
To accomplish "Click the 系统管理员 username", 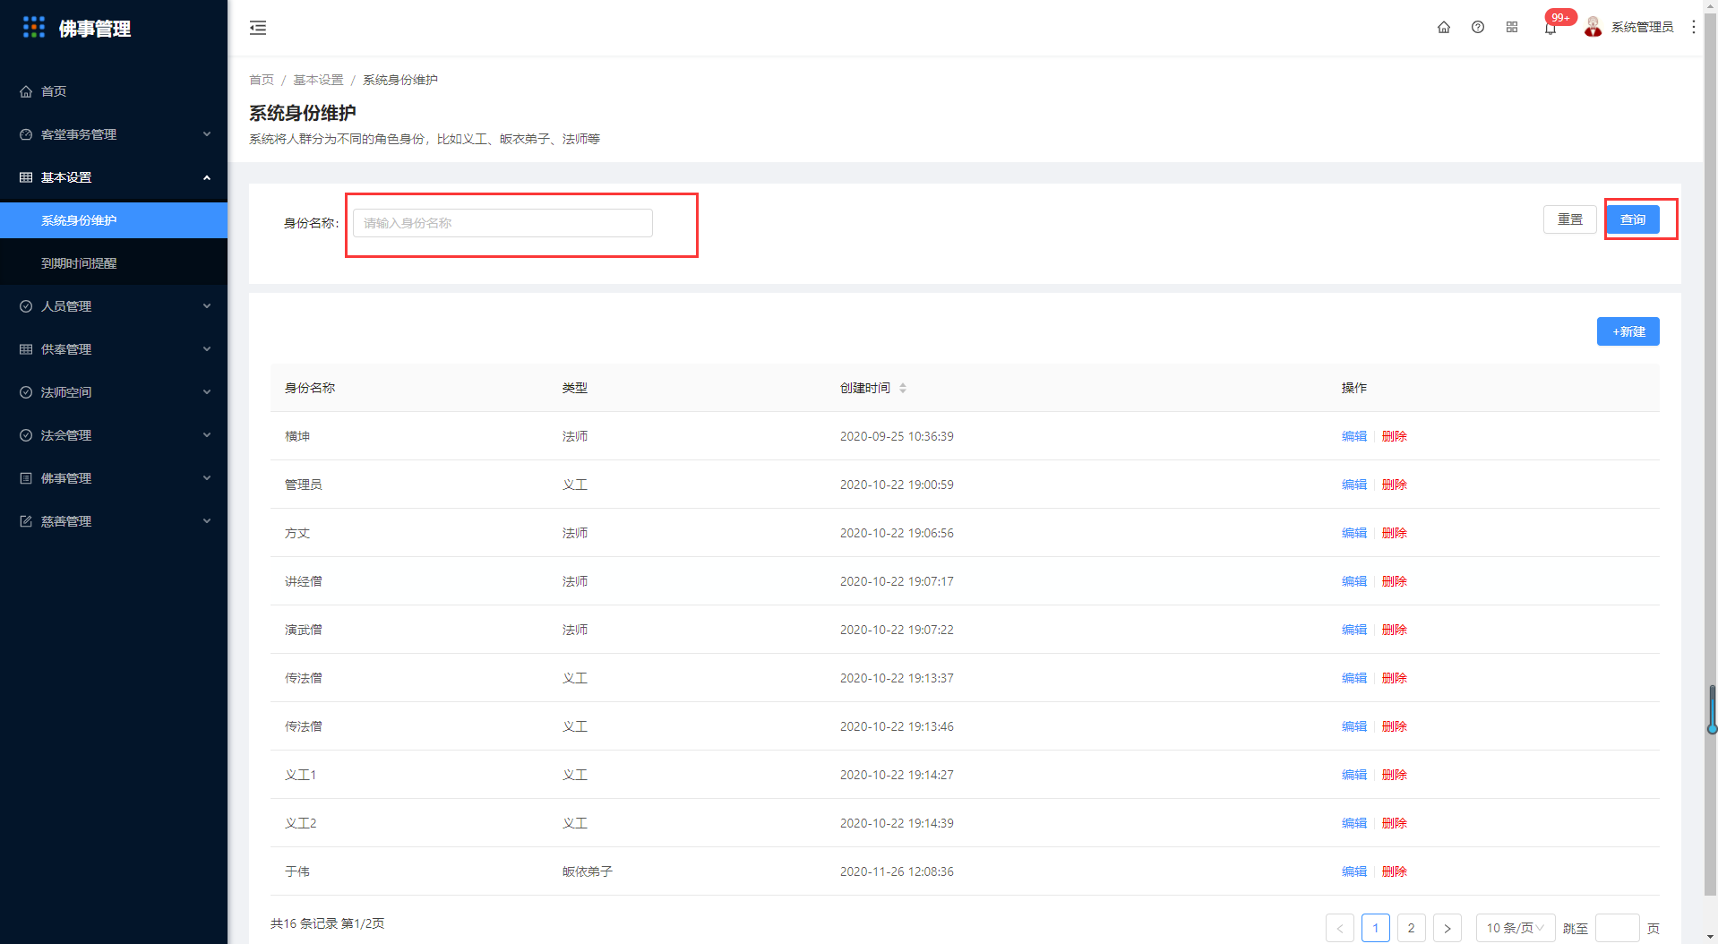I will 1642,27.
